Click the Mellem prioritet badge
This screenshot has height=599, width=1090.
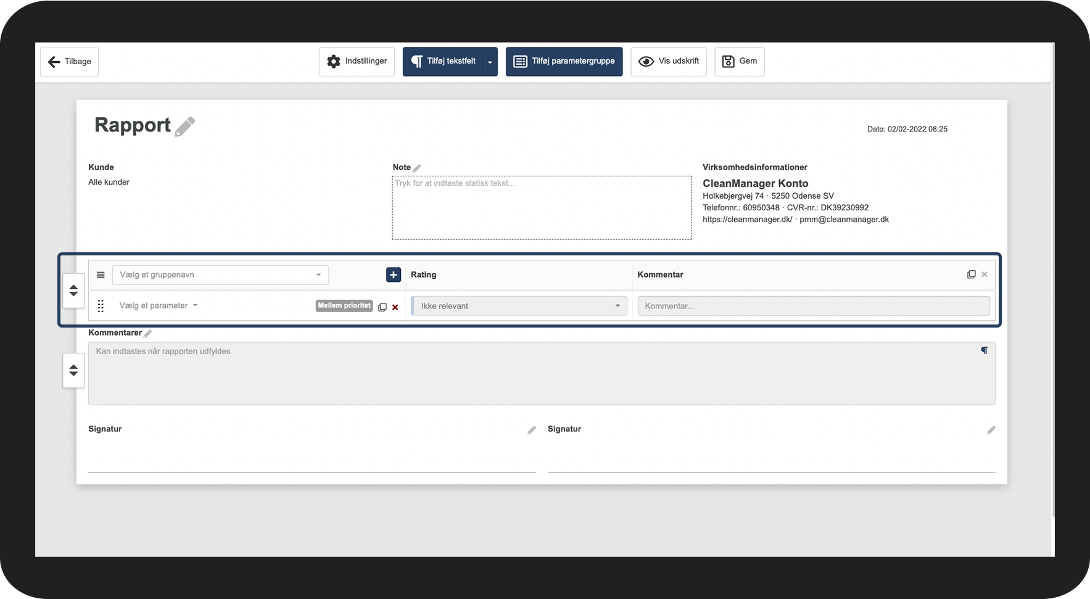(344, 306)
